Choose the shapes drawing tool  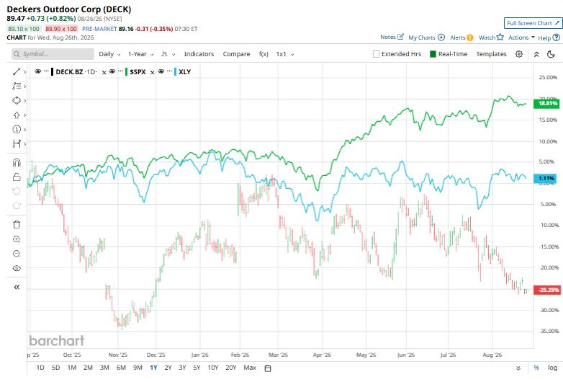click(x=17, y=101)
